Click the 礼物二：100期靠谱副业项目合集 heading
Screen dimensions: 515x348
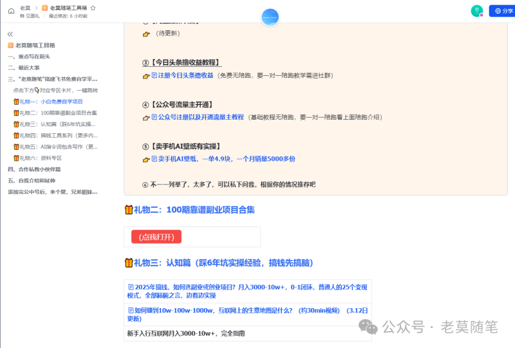(x=194, y=210)
